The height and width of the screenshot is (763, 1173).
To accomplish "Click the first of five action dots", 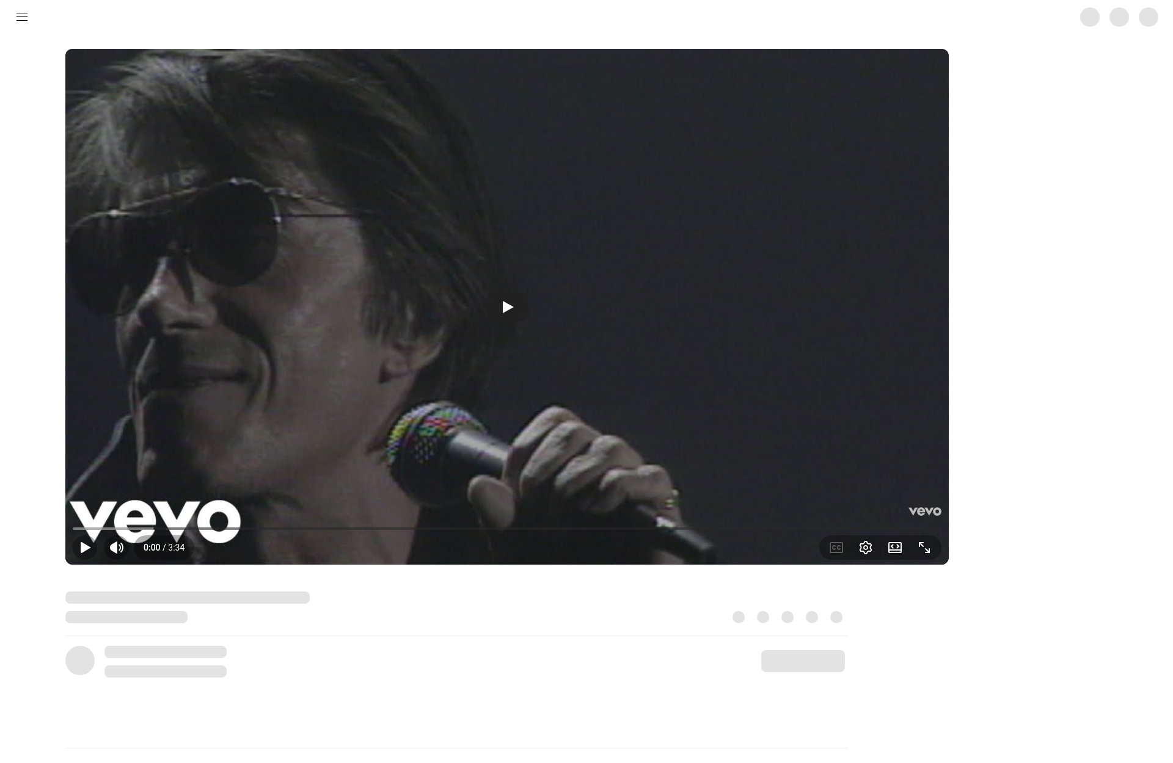I will pyautogui.click(x=739, y=617).
